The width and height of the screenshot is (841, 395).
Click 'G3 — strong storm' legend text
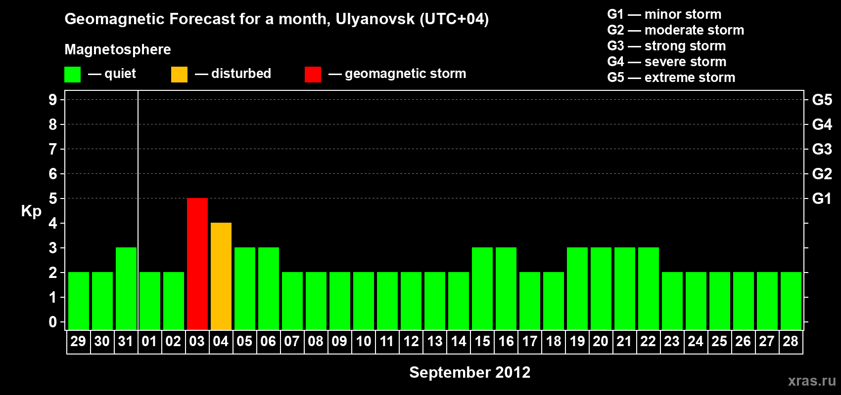click(x=666, y=46)
